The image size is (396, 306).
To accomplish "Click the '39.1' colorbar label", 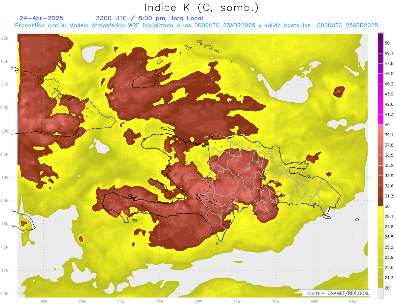I will pyautogui.click(x=389, y=135).
